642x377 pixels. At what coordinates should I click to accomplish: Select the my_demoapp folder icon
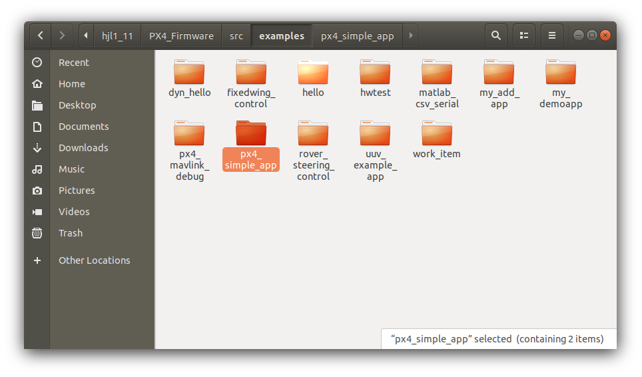561,72
